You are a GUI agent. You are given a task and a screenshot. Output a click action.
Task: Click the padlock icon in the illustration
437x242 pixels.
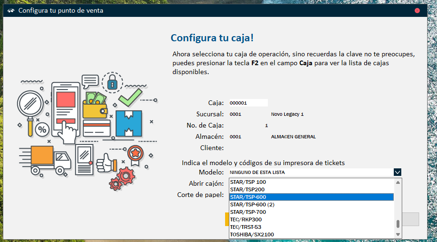click(x=112, y=83)
